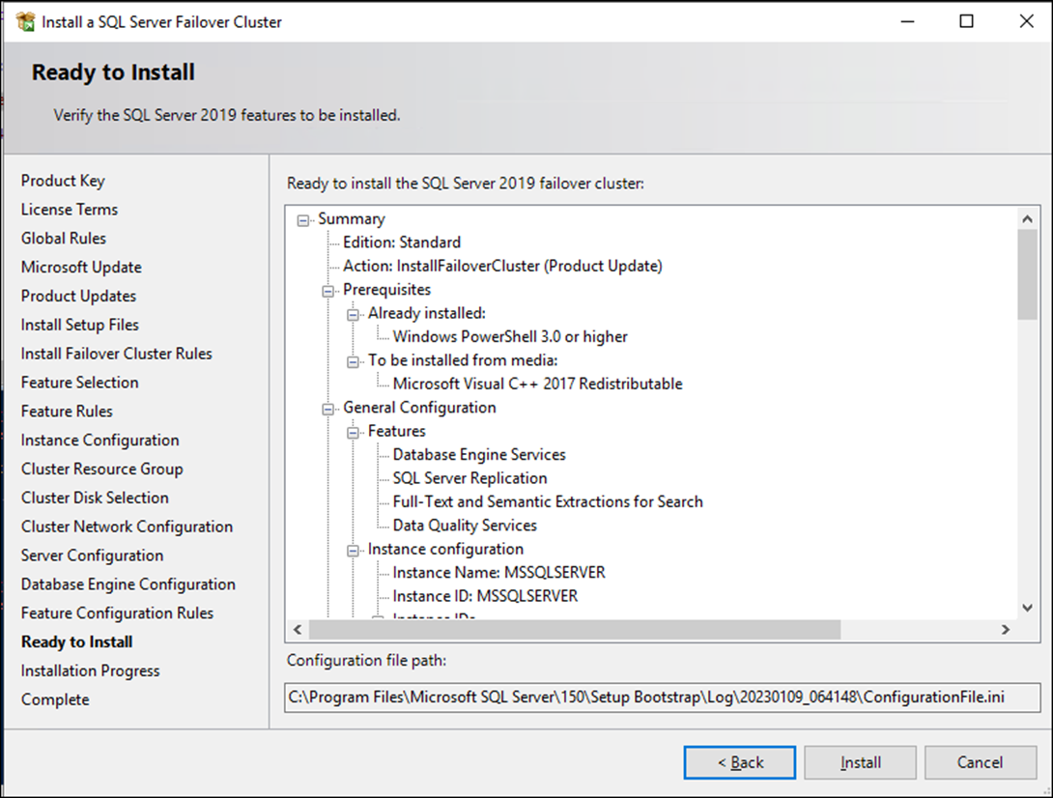This screenshot has height=798, width=1053.
Task: Select 'To be installed from media:' label
Action: (x=463, y=360)
